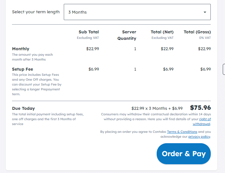This screenshot has height=173, width=225.
Task: Click the caret arrow of the term selector
Action: (205, 12)
